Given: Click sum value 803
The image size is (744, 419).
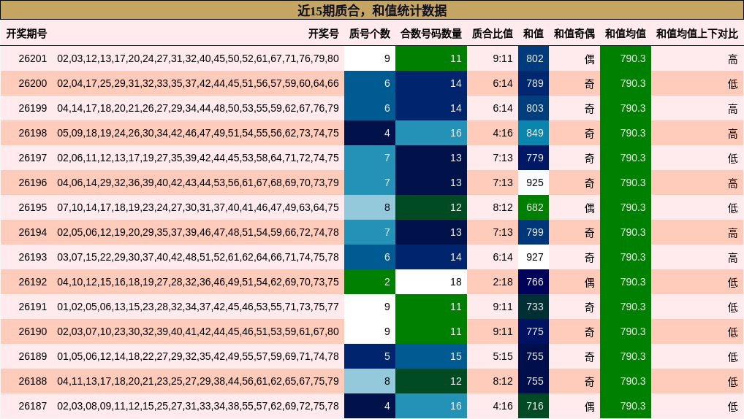Looking at the screenshot, I should [x=534, y=108].
